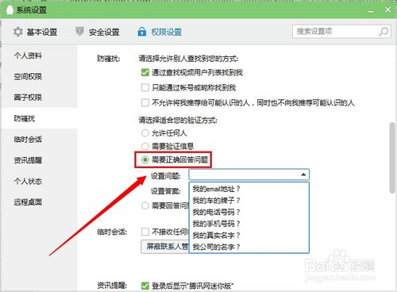Collapse the 设置问题 dropdown arrow

(x=303, y=175)
